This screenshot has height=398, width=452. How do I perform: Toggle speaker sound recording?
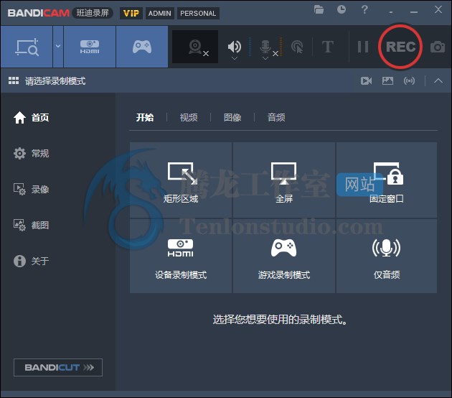click(x=235, y=47)
